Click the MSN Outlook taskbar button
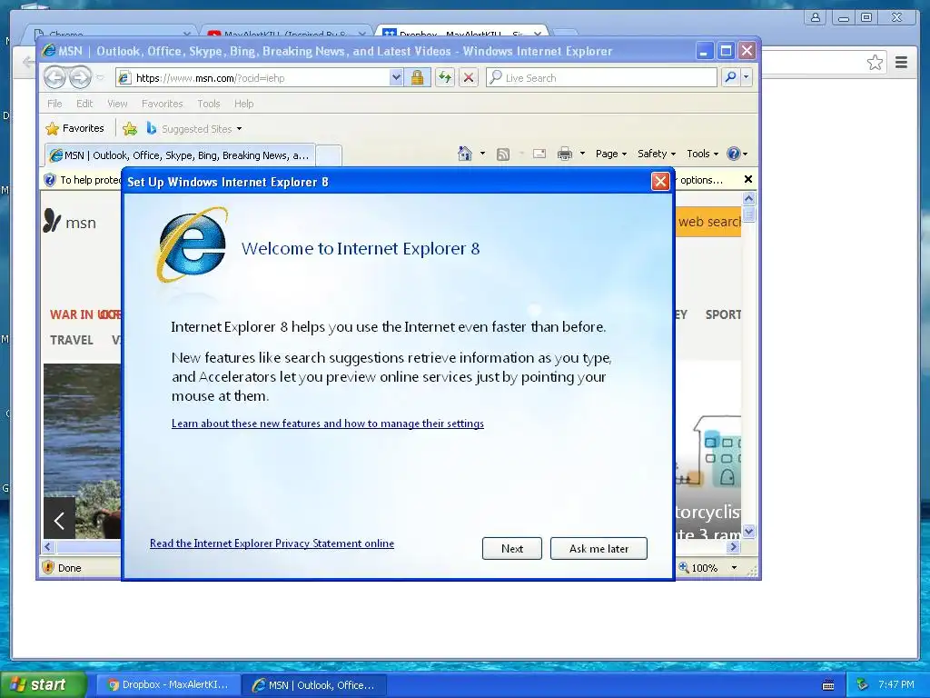Viewport: 930px width, 698px height. [x=315, y=684]
